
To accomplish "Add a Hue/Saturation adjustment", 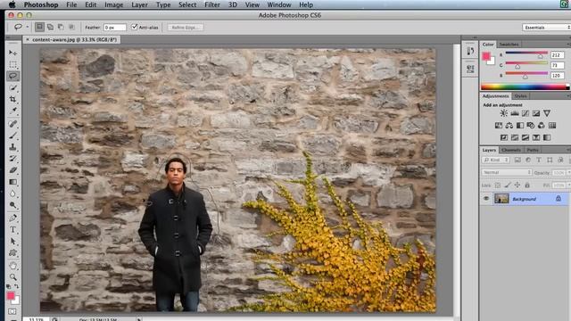I will coord(499,126).
